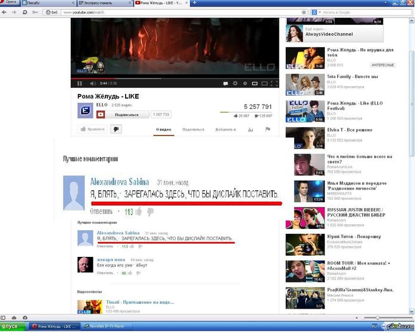Open the жекаря жека commenter profile
The height and width of the screenshot is (333, 417).
[111, 260]
